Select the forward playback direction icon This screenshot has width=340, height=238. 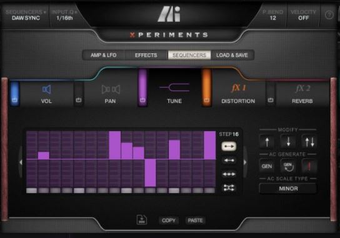[x=229, y=146]
